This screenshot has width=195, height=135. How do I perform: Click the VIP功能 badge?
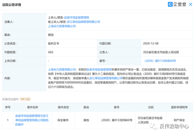pos(25,99)
